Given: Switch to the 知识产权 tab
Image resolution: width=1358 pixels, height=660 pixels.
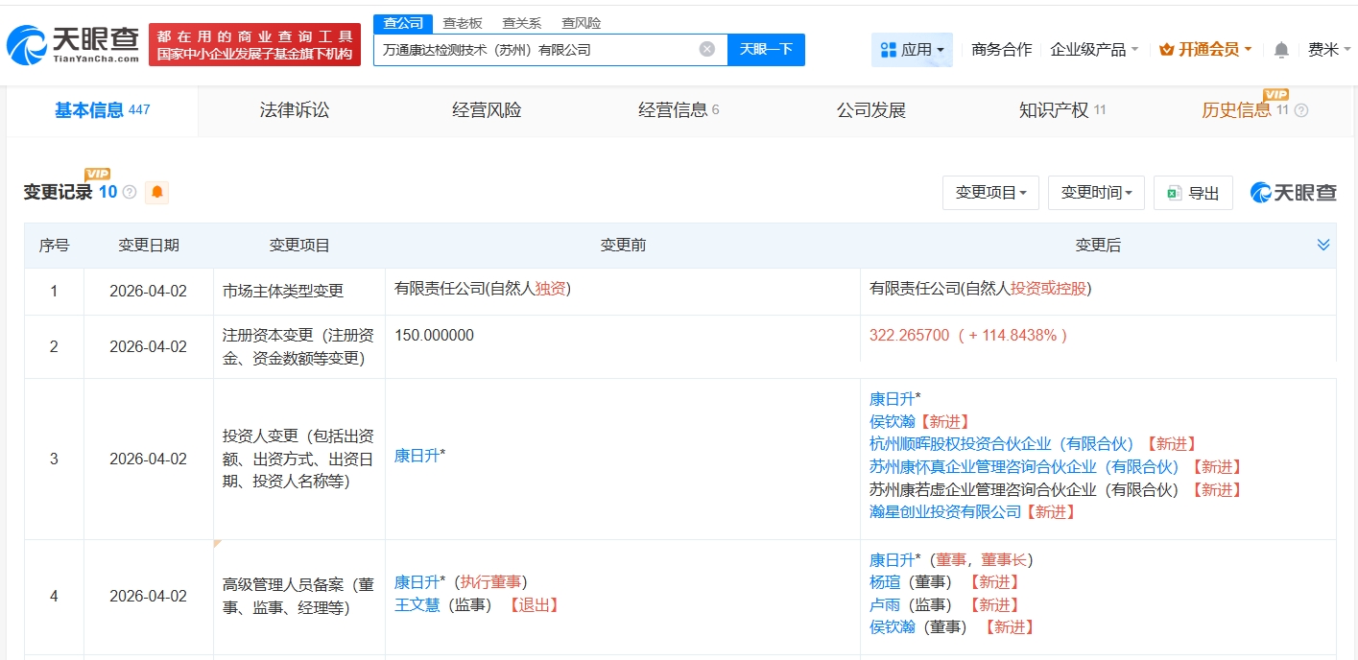Looking at the screenshot, I should (1055, 109).
